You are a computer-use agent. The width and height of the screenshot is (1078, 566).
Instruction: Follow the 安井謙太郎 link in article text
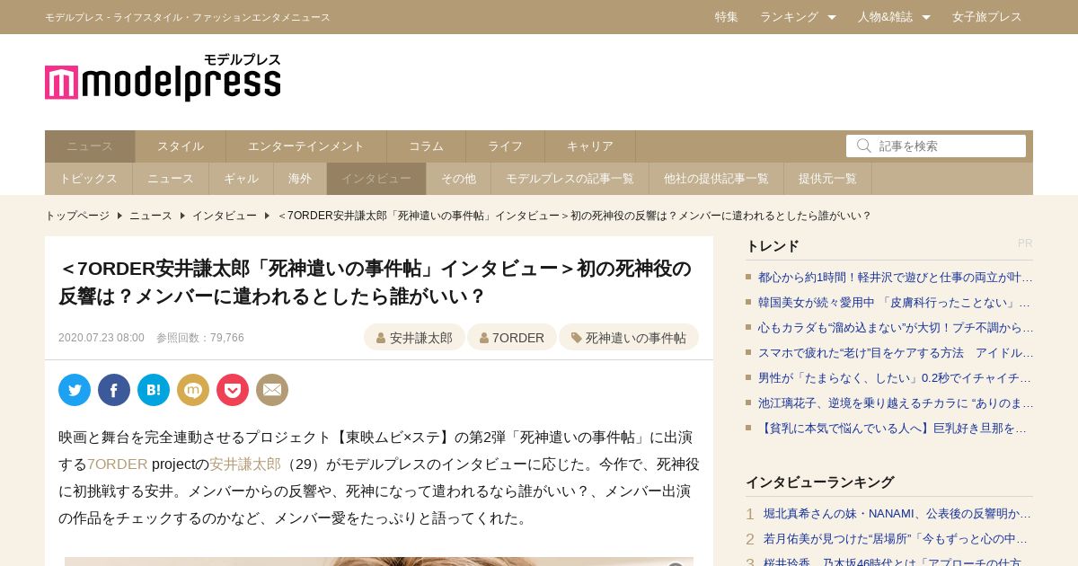245,464
